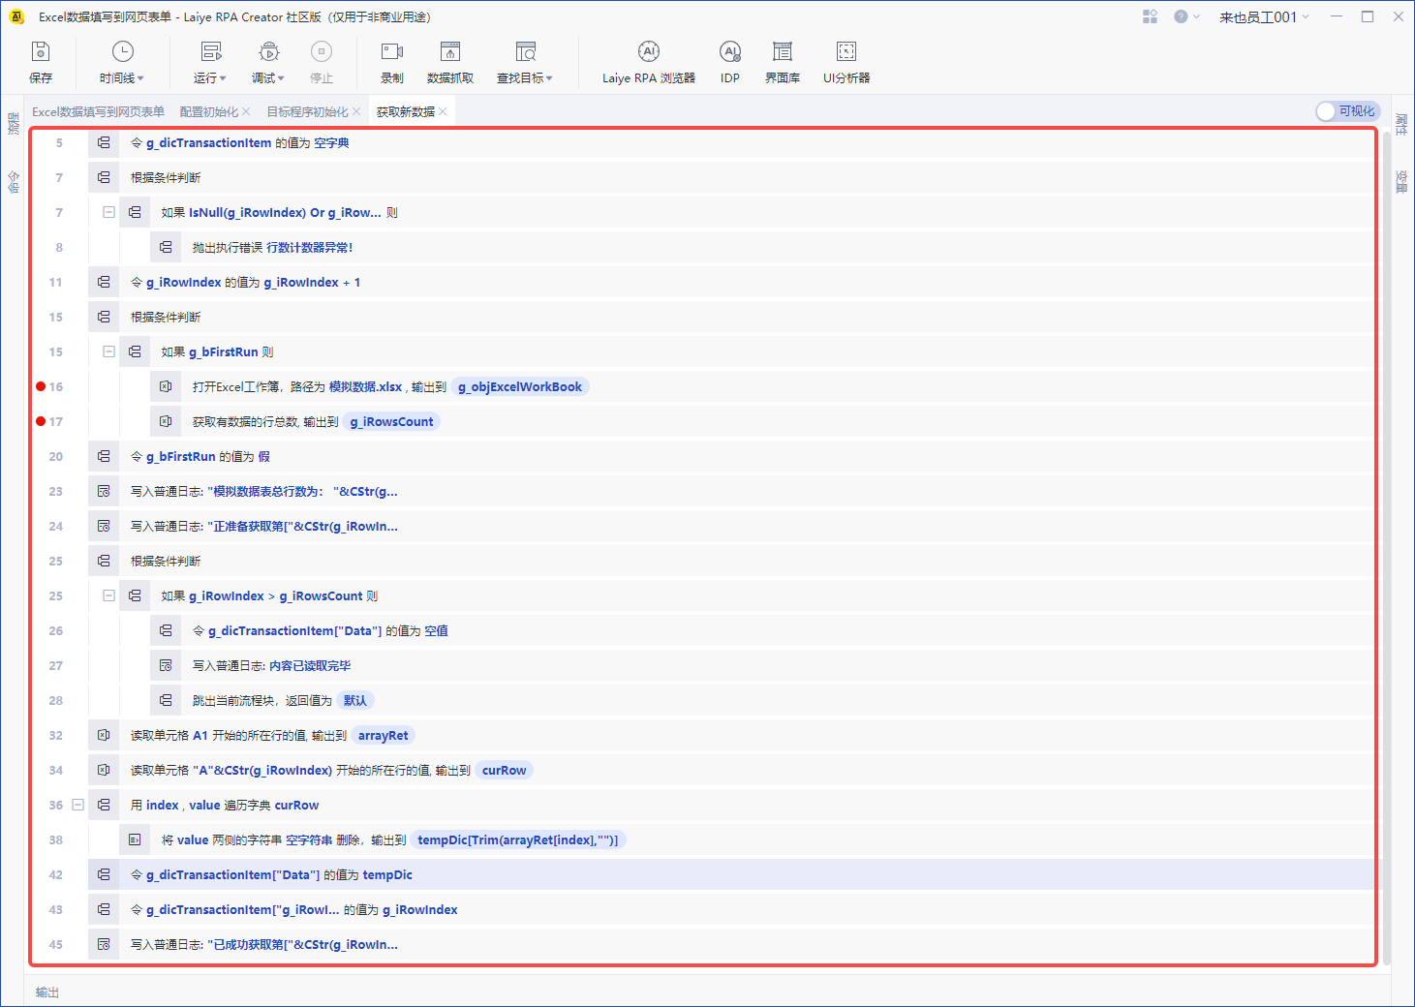Click the 保存 save icon
The width and height of the screenshot is (1415, 1007).
click(41, 51)
